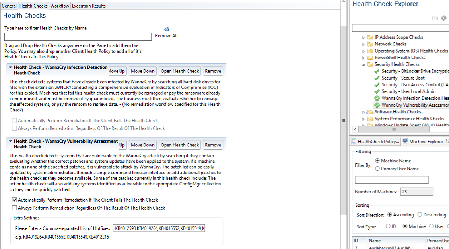449x249 pixels.
Task: Open the Execution Results tab
Action: pyautogui.click(x=89, y=6)
